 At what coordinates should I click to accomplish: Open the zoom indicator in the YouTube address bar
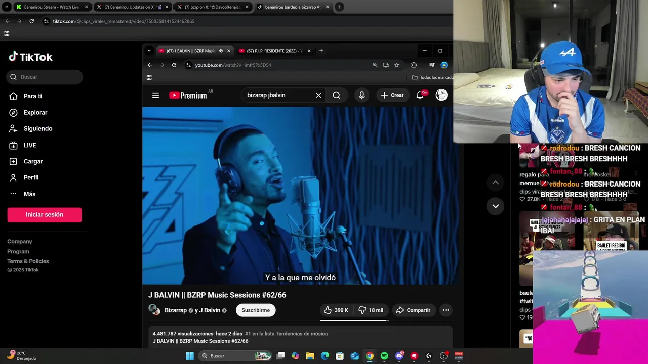point(375,65)
